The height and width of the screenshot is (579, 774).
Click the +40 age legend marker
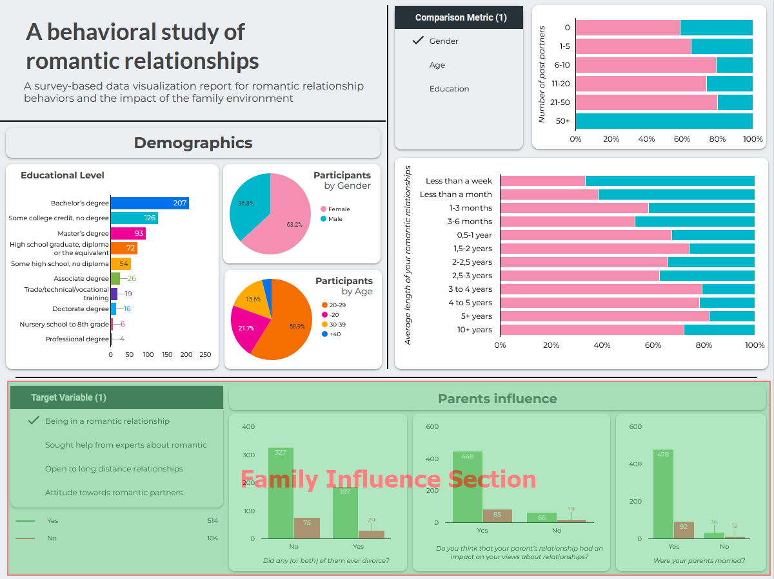pyautogui.click(x=324, y=334)
